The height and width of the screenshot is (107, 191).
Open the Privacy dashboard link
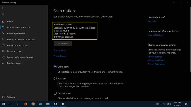[156, 60]
